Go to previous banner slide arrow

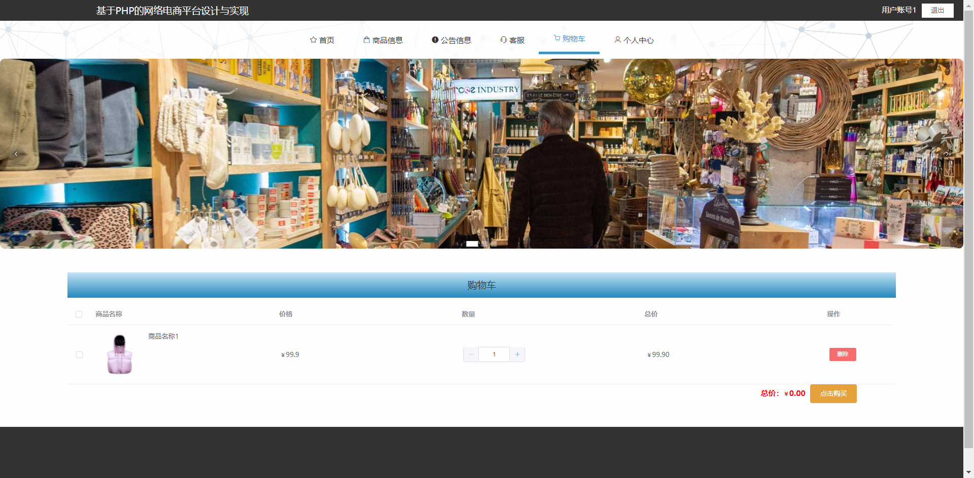[16, 154]
